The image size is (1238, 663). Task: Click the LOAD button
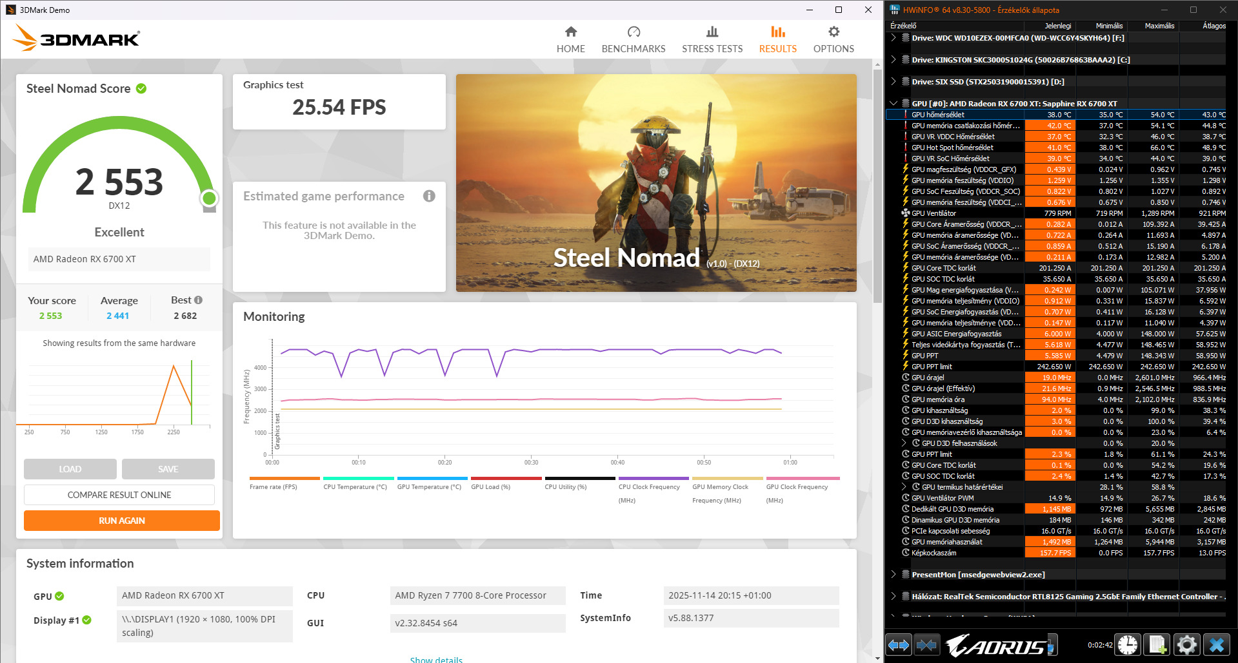coord(70,469)
